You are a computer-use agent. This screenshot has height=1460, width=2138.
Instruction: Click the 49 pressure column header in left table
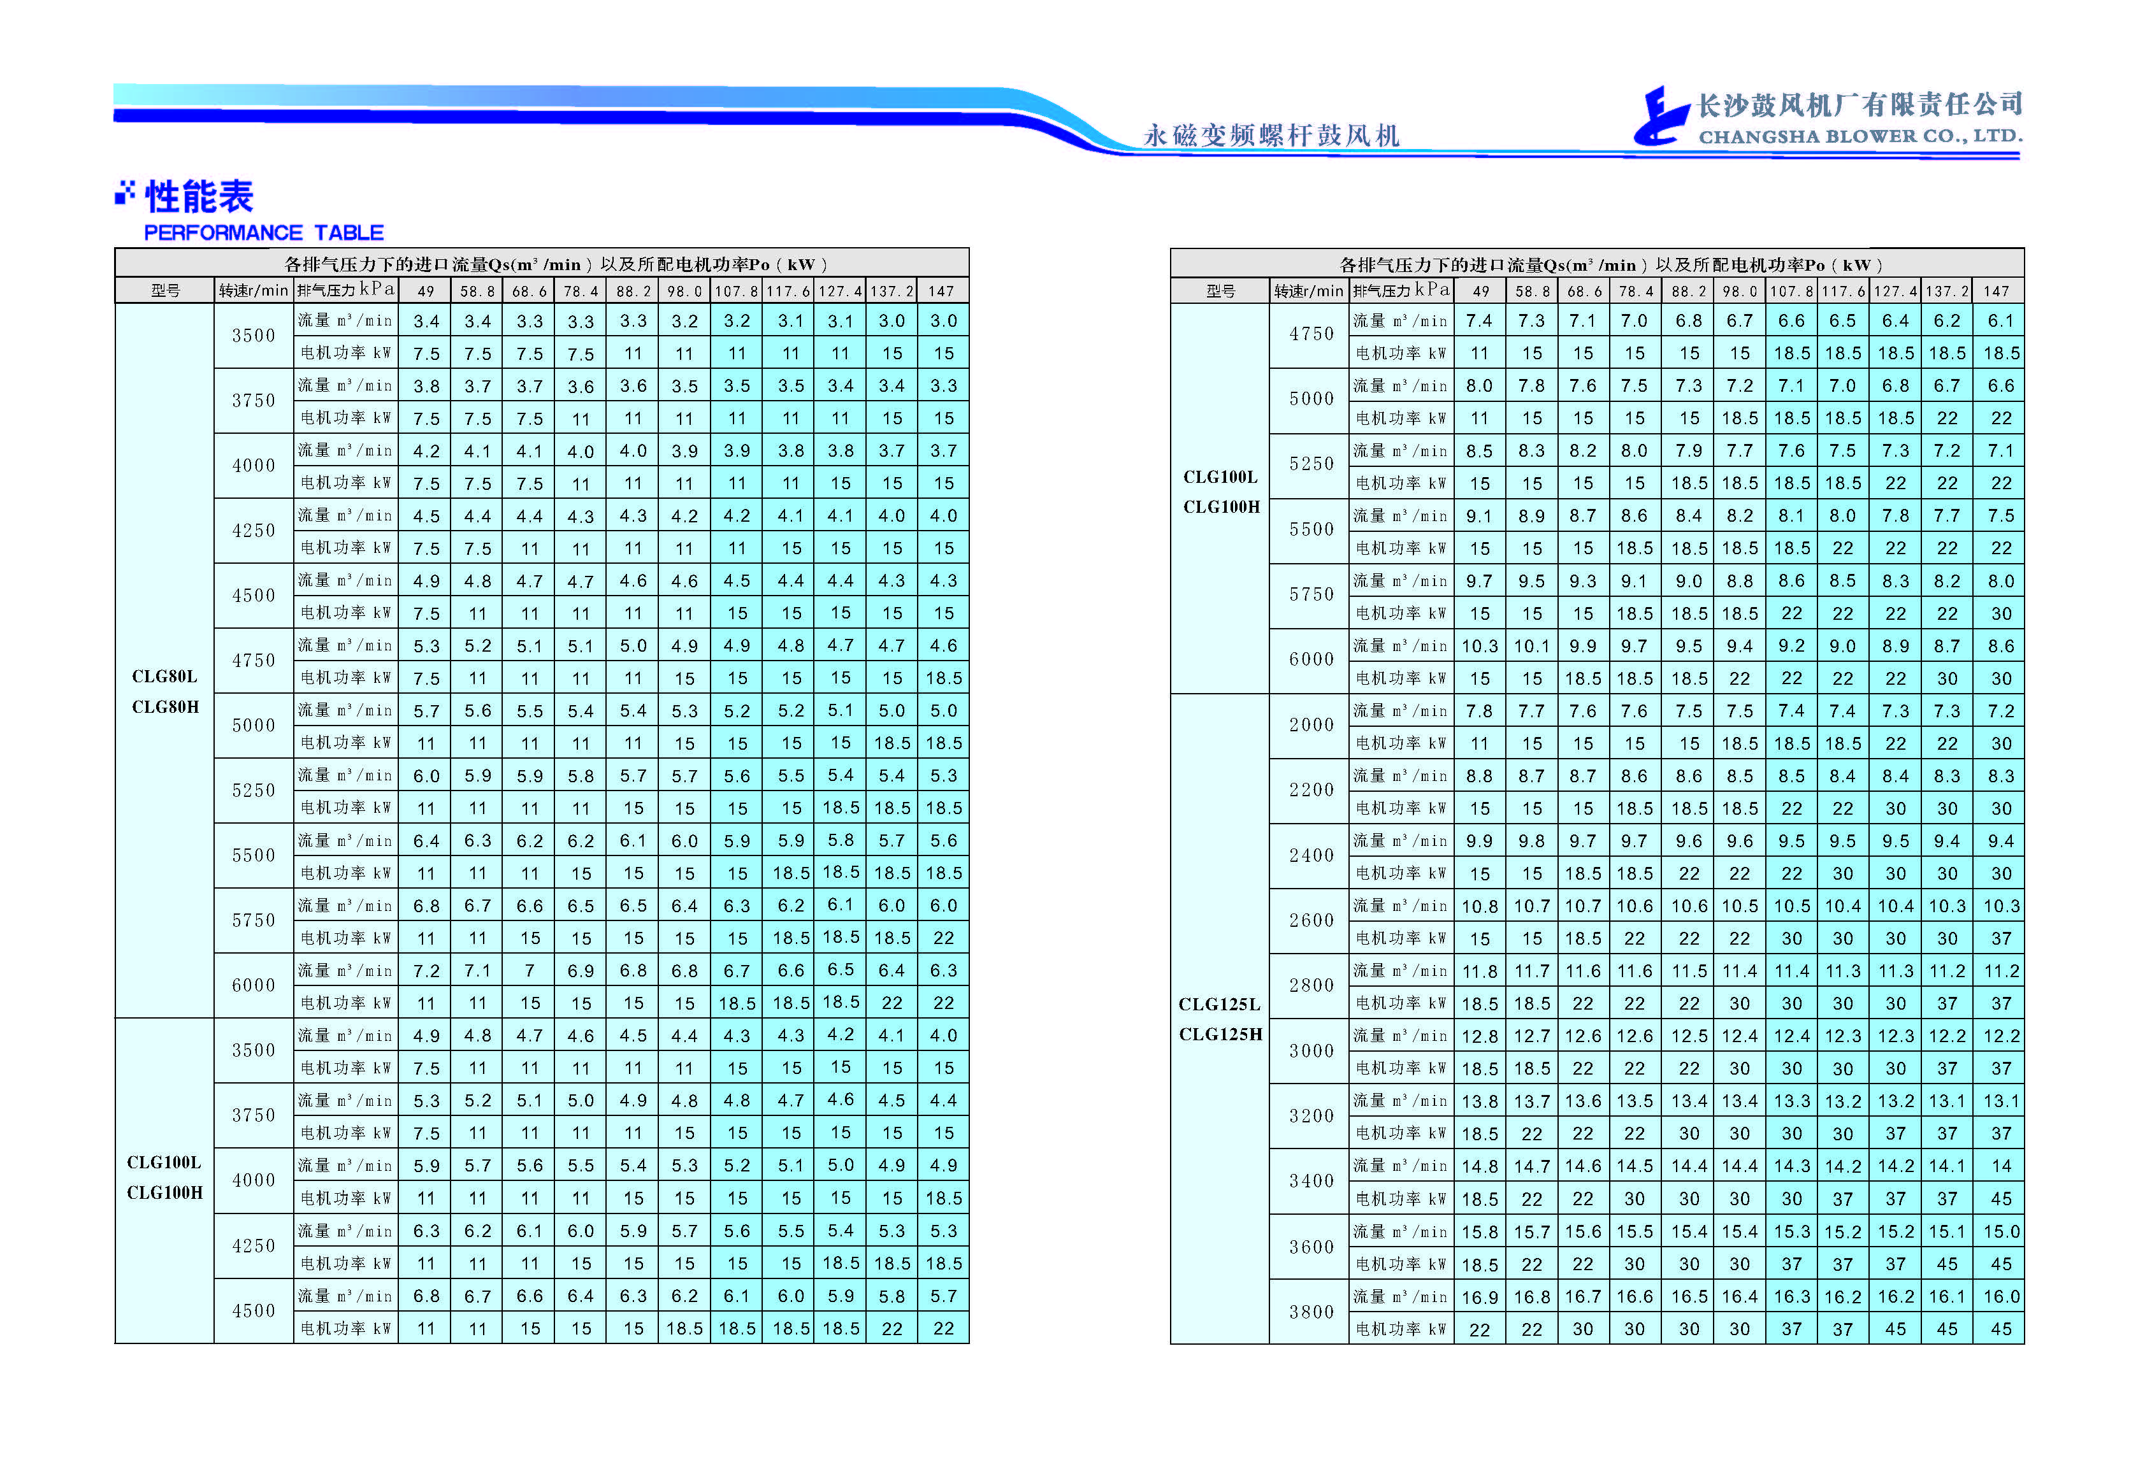click(425, 292)
